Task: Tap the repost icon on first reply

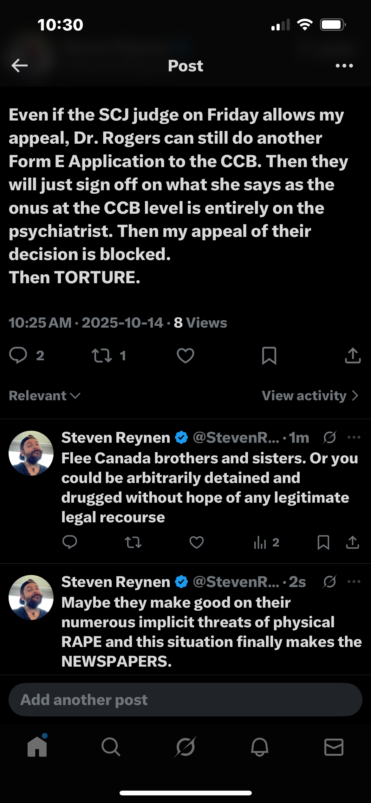Action: coord(133,542)
